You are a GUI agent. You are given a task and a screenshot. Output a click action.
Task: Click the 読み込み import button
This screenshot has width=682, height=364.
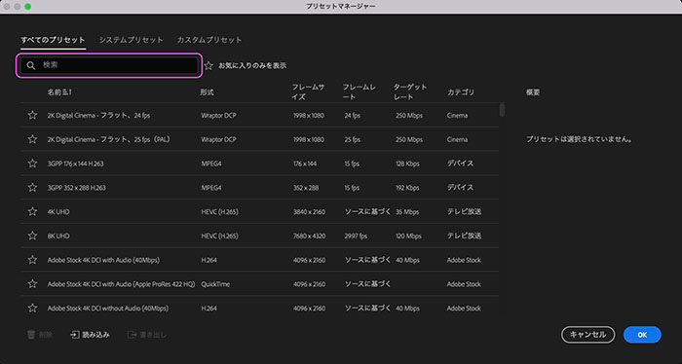90,335
